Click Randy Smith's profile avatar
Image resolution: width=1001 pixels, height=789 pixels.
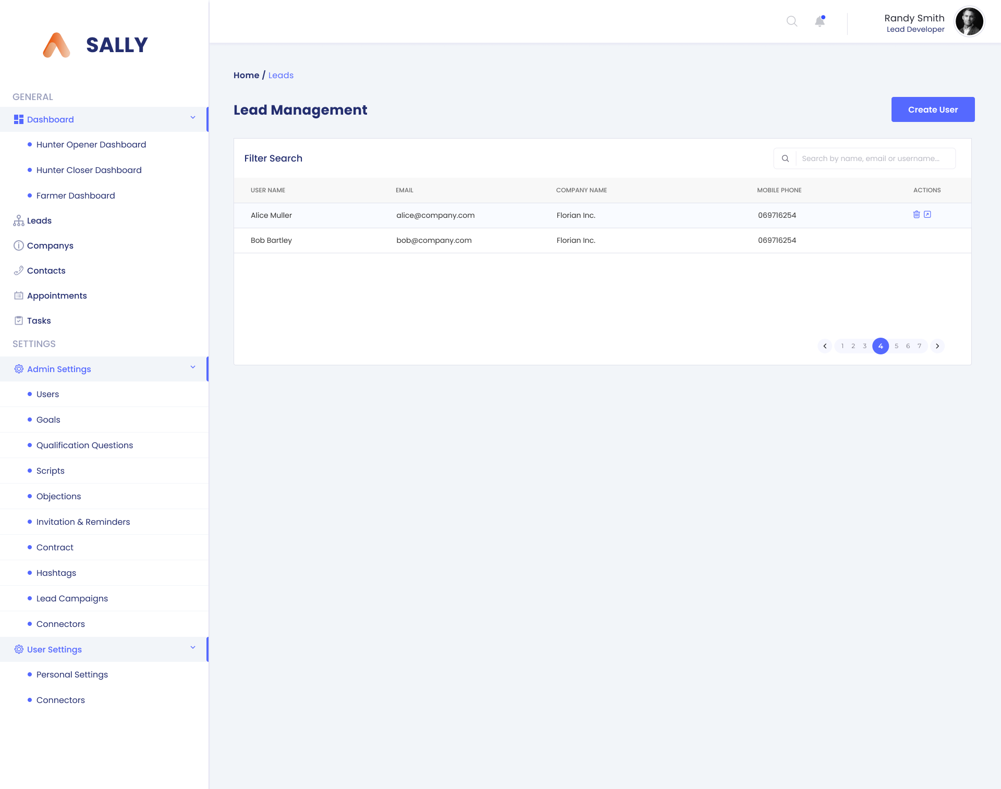[969, 21]
